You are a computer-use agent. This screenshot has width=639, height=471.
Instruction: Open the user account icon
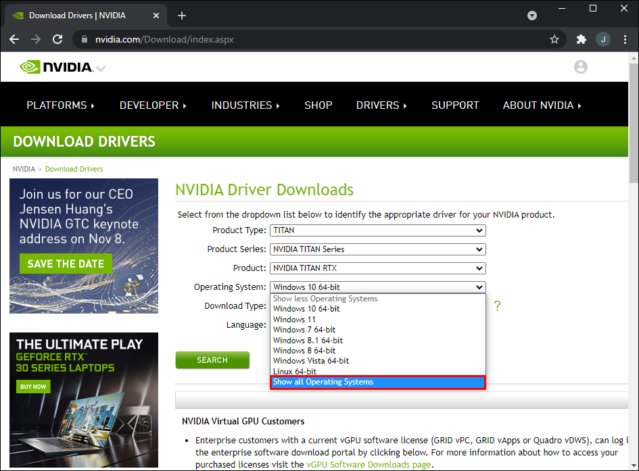click(580, 67)
